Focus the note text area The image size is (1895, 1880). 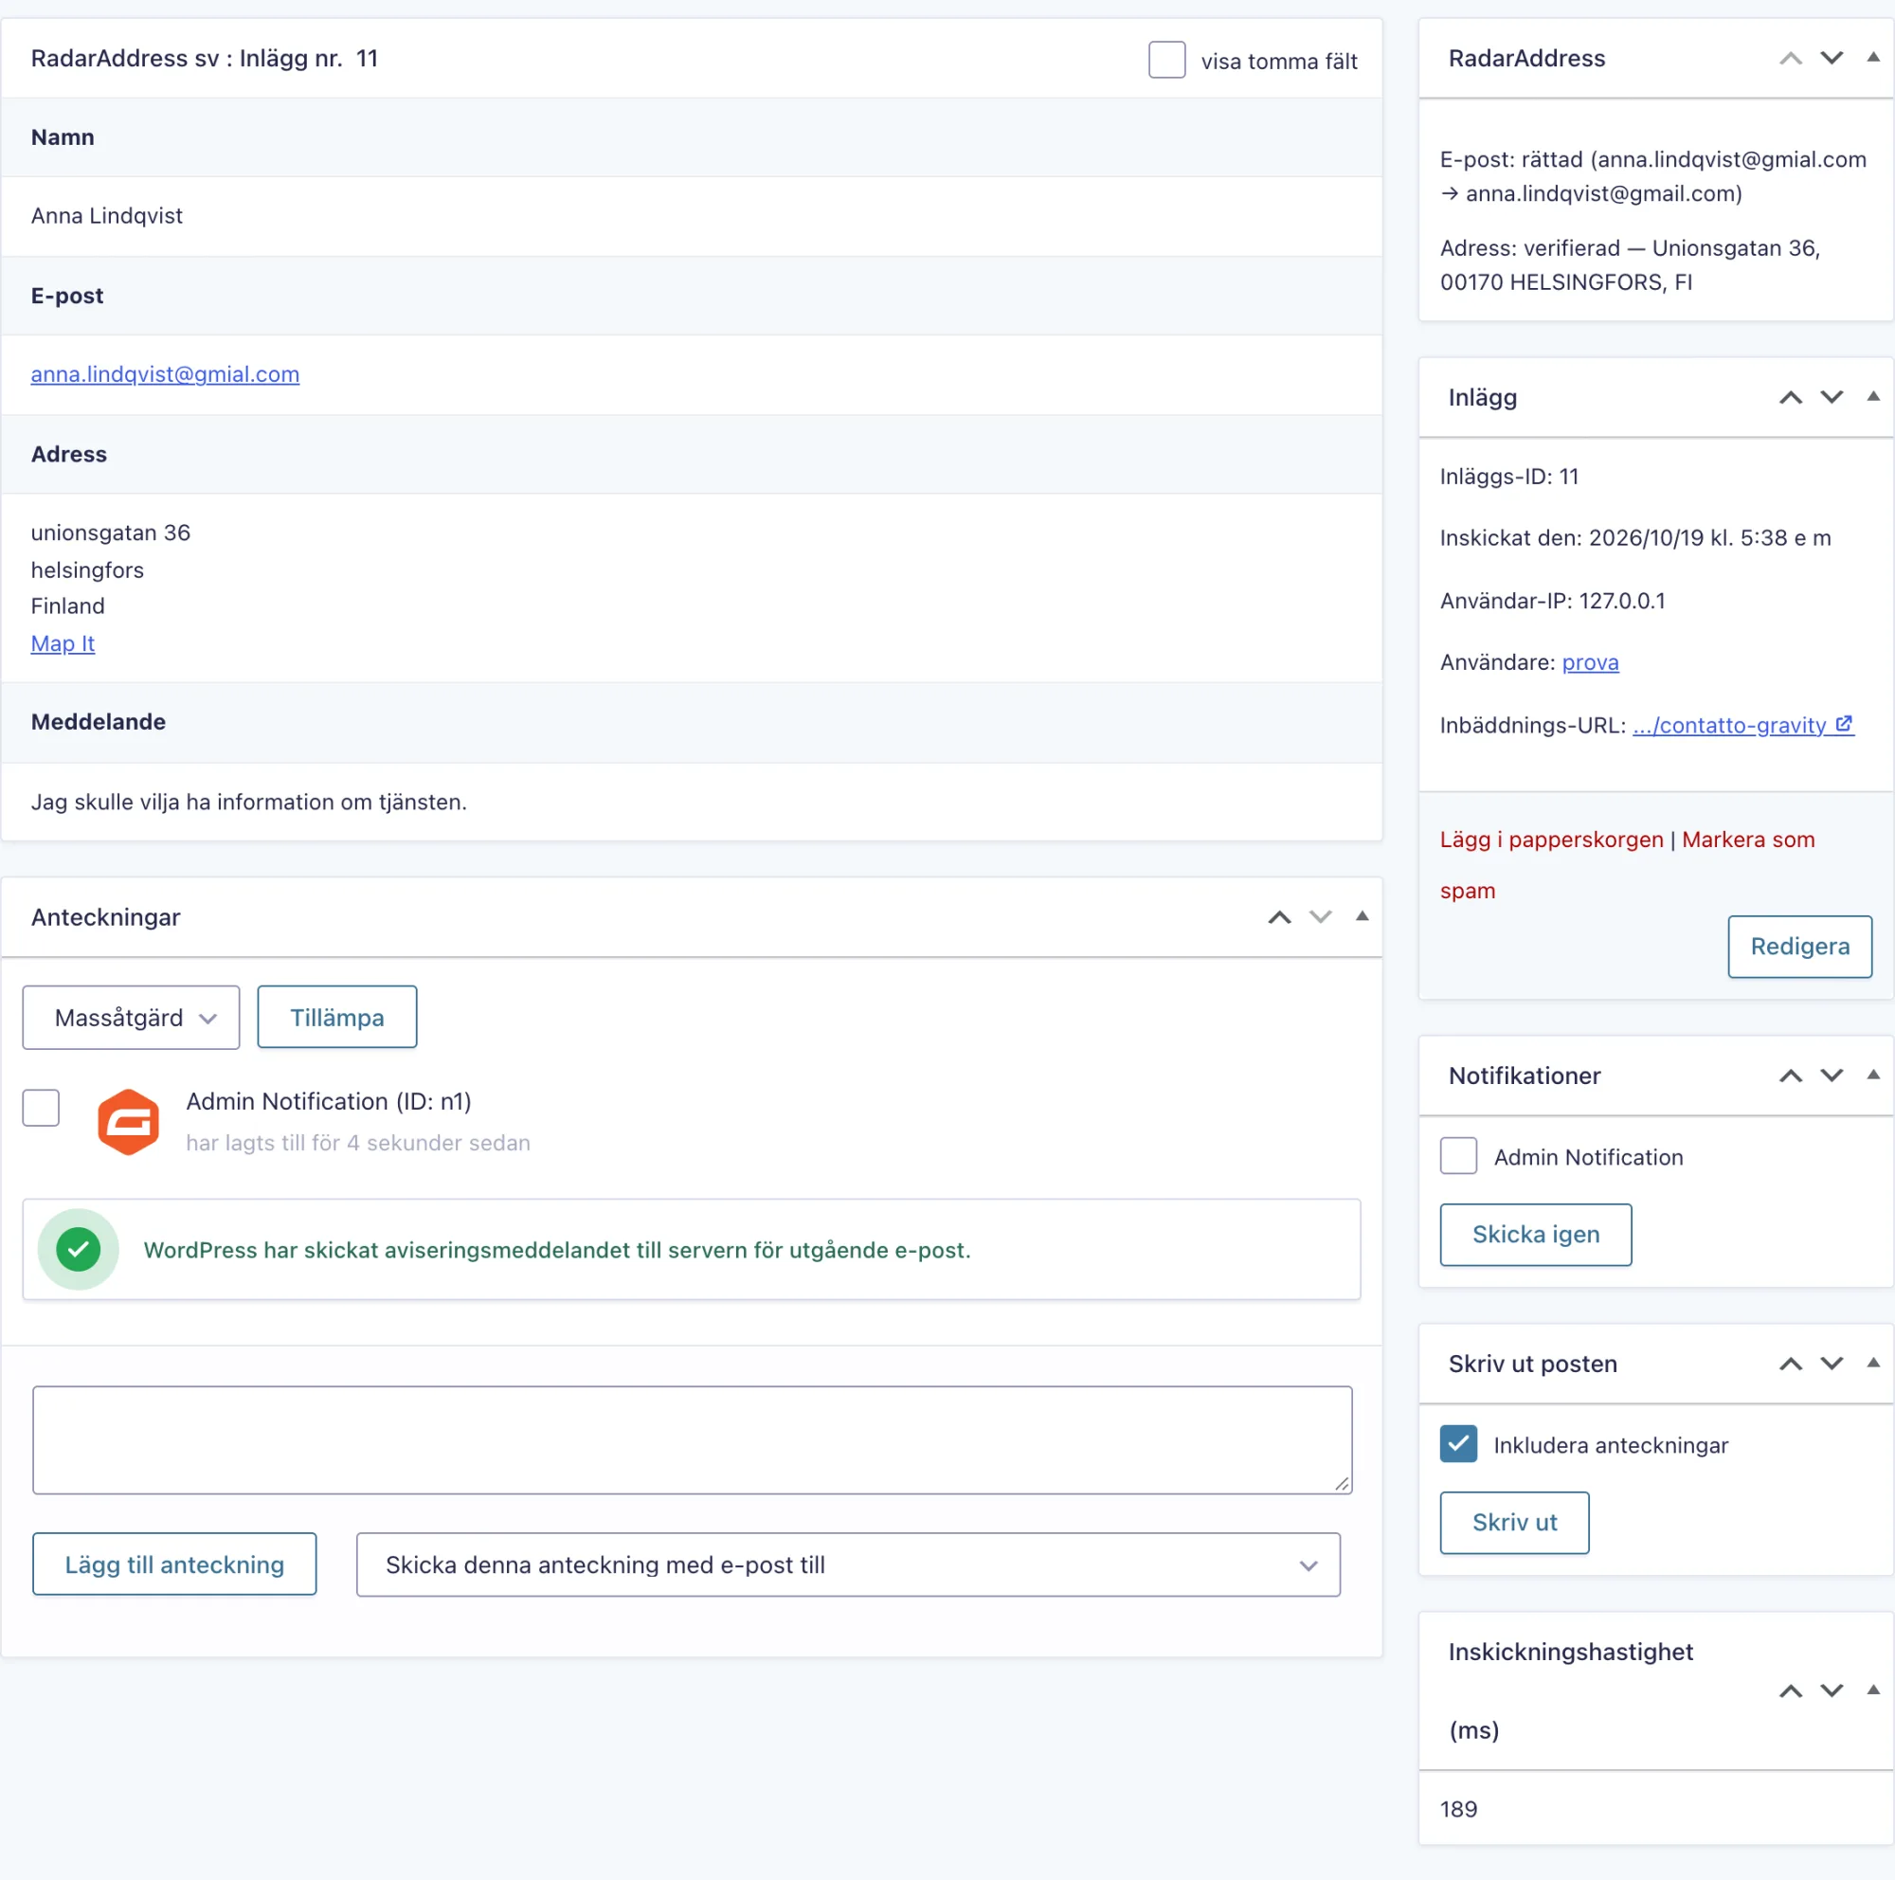692,1439
